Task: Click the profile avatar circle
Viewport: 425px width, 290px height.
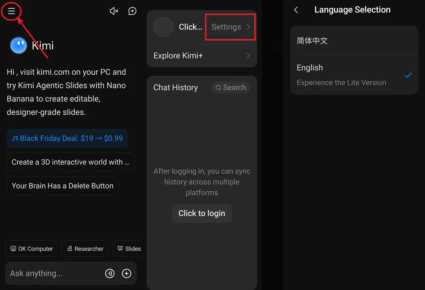Action: pos(163,27)
